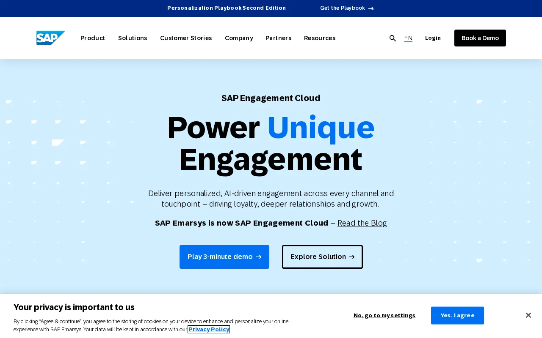Click the SAP Engagement Cloud heading
Viewport: 542px width, 338px height.
pyautogui.click(x=271, y=98)
